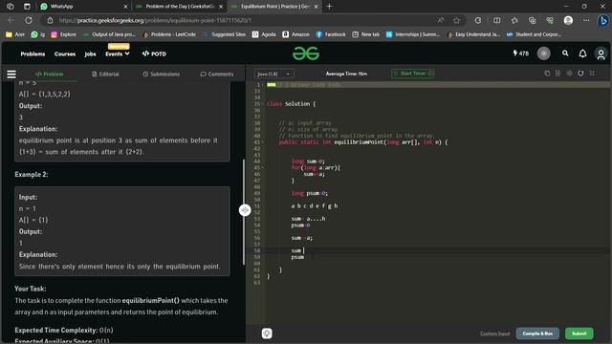Open the GeeksforGeeks profile avatar
This screenshot has width=612, height=344.
(x=601, y=54)
